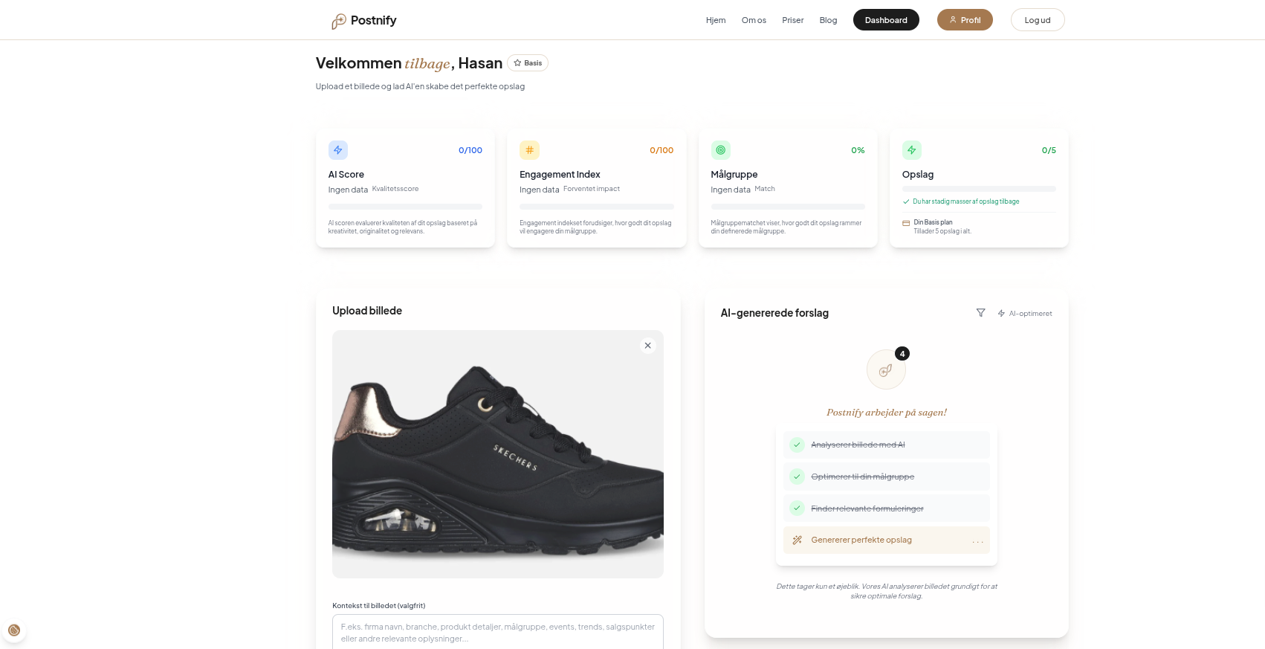Click the uploaded Skechers shoe image
The width and height of the screenshot is (1265, 649).
coord(498,454)
